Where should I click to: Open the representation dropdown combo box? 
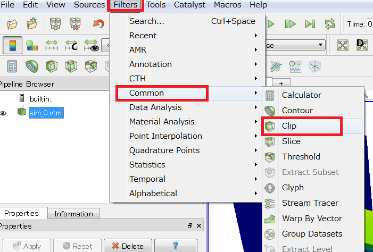pyautogui.click(x=294, y=45)
